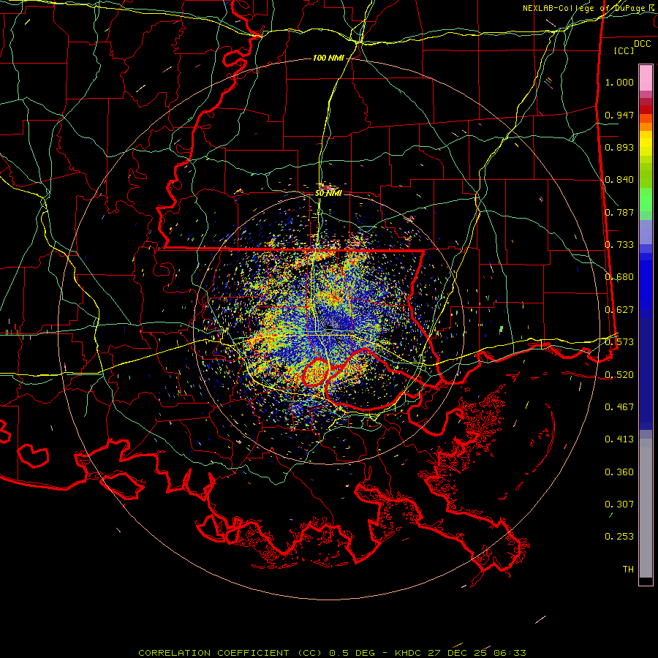Click the 0.413 legend value
Viewport: 658px width, 658px height.
pyautogui.click(x=619, y=439)
